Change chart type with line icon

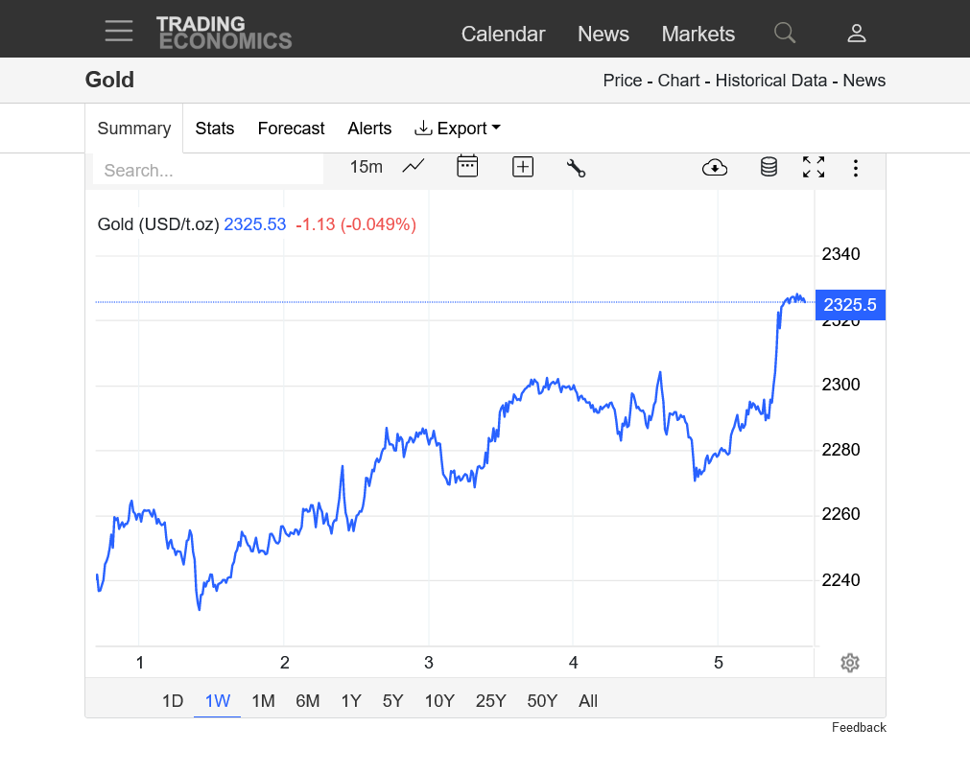coord(414,167)
